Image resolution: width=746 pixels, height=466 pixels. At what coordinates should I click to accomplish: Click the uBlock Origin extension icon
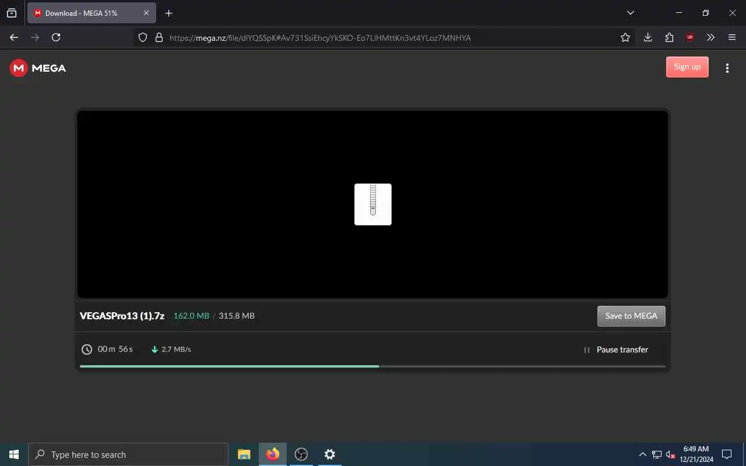[690, 37]
